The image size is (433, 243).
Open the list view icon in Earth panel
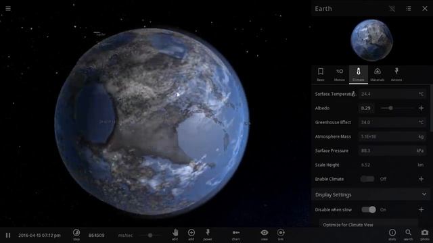[409, 9]
